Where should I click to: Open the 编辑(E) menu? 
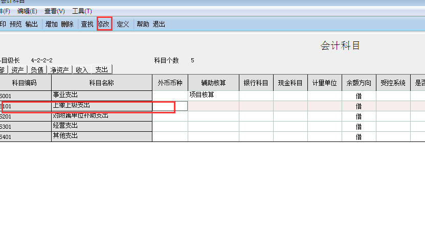point(27,11)
